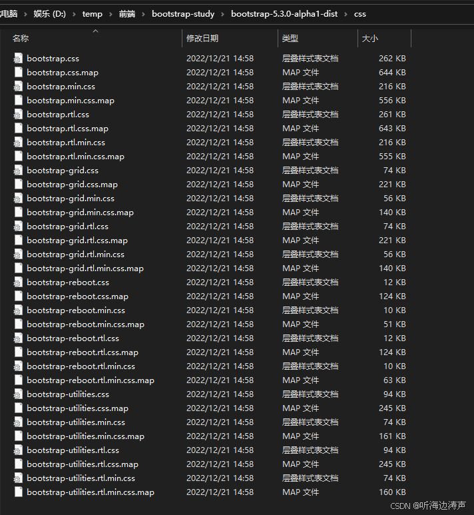Image resolution: width=474 pixels, height=515 pixels.
Task: Click the bootstrap-grid.css file icon
Action: coord(19,171)
